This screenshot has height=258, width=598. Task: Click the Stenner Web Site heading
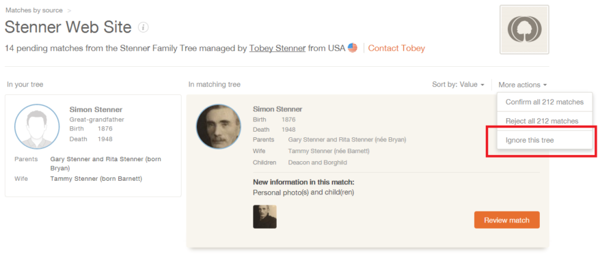[68, 27]
